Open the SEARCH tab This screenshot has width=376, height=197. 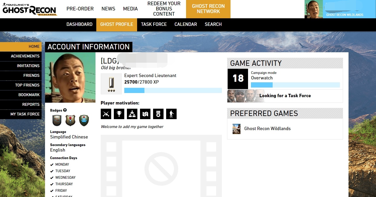pos(213,24)
